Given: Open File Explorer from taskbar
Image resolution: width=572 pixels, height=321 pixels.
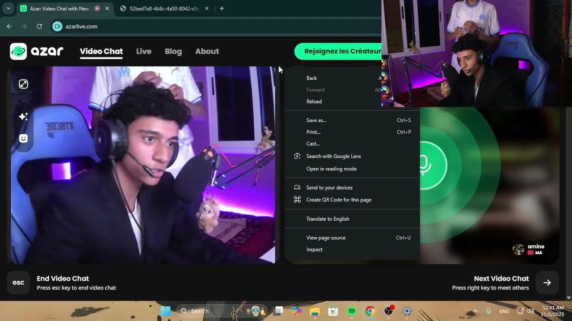Looking at the screenshot, I should (315, 311).
